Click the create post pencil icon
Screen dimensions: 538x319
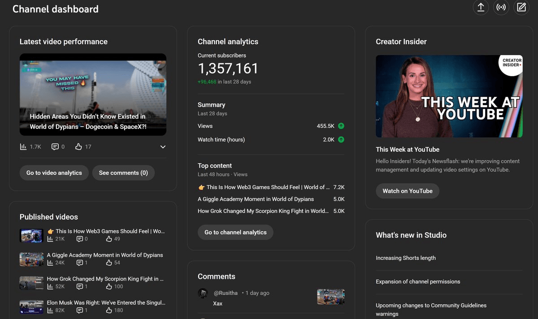pos(521,7)
